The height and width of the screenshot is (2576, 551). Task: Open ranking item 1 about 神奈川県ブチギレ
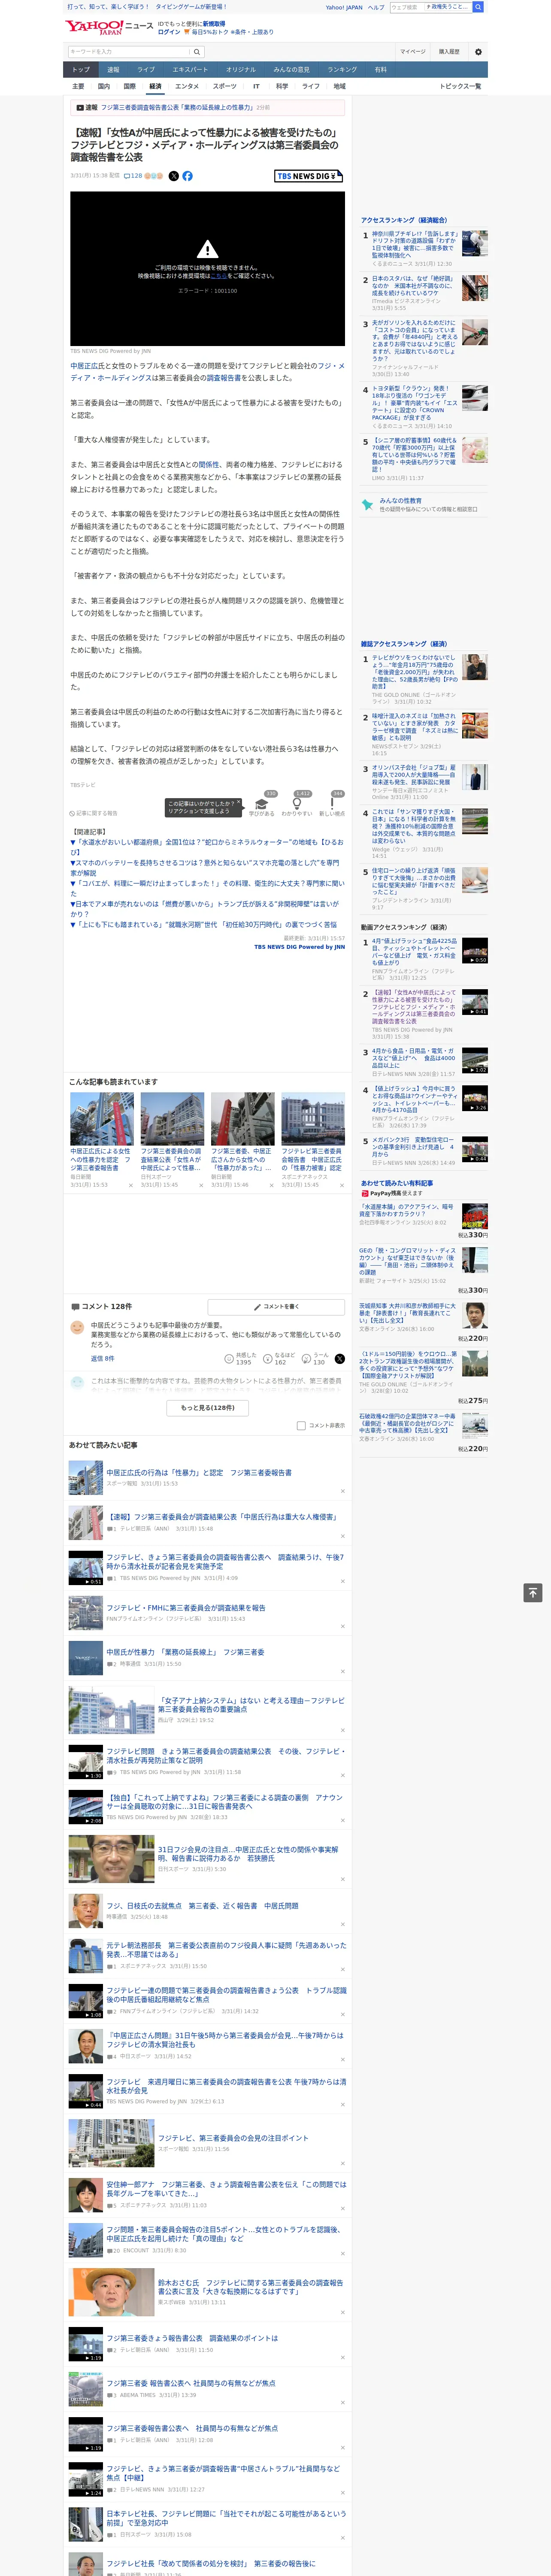coord(414,245)
